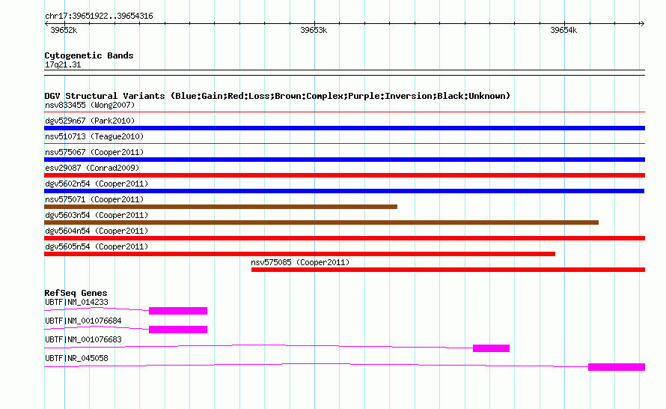Open esv29087 (Conrad2009) variant label
The image size is (666, 409).
pyautogui.click(x=92, y=168)
